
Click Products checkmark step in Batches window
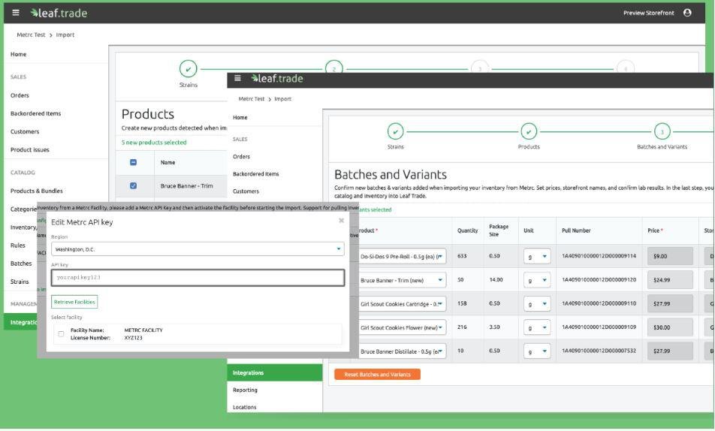click(x=529, y=131)
